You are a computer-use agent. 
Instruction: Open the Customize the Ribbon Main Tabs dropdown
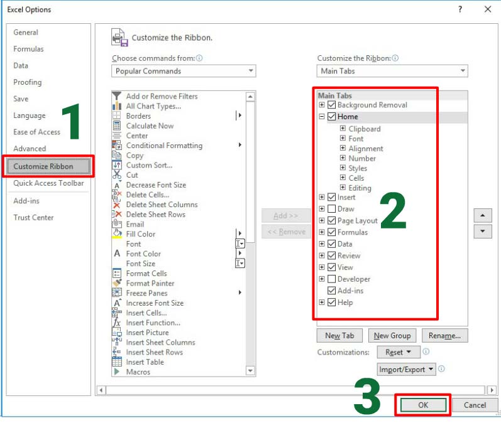pyautogui.click(x=392, y=71)
